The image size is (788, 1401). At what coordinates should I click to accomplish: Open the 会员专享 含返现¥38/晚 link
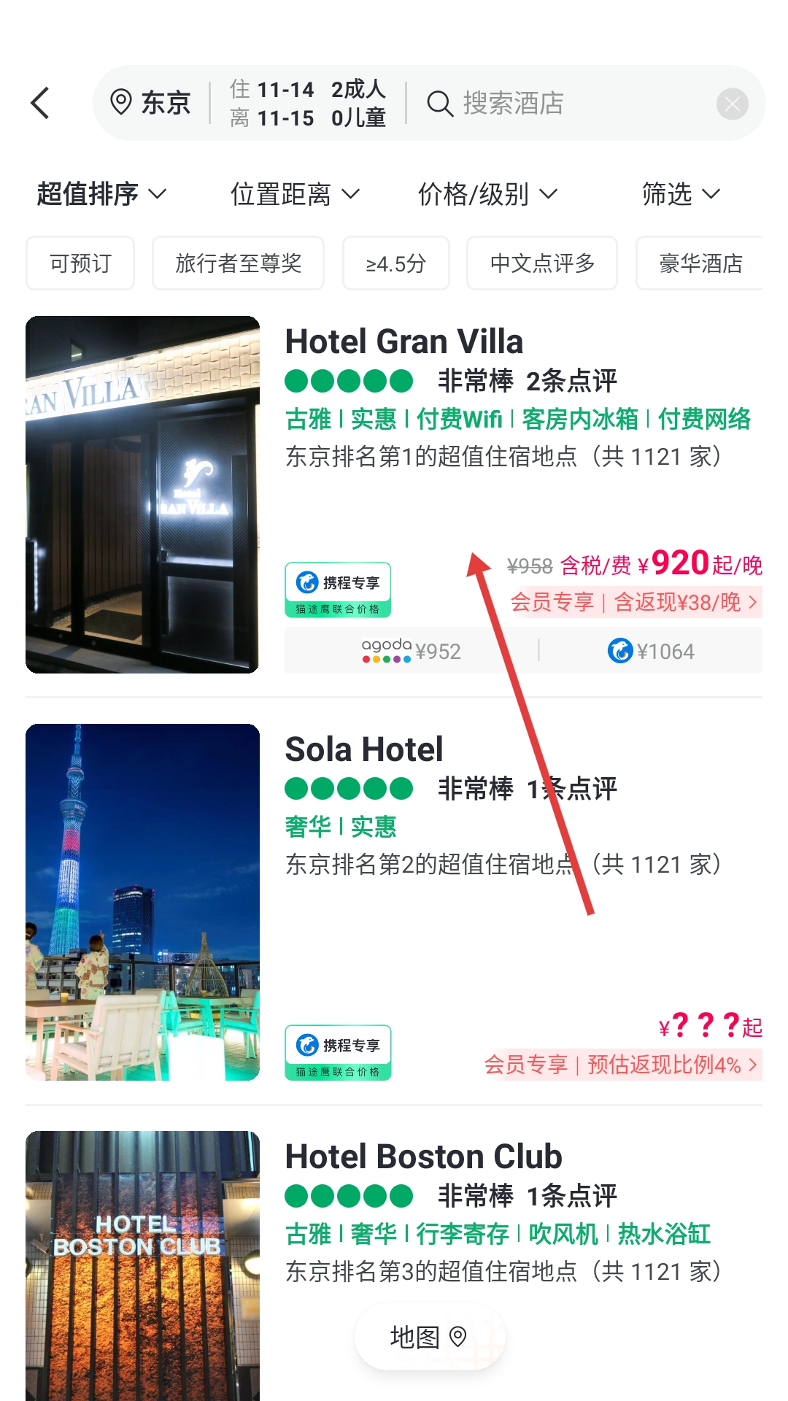coord(635,602)
